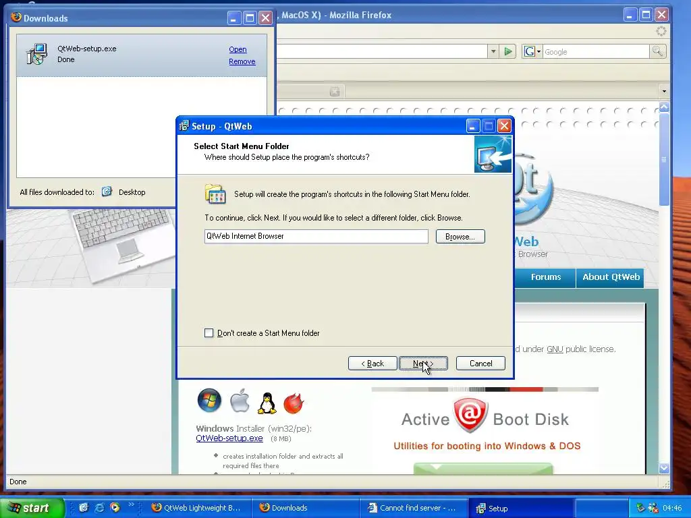Minimize the Setup - QtWeb window
Screen dimensions: 691x518
(x=472, y=126)
